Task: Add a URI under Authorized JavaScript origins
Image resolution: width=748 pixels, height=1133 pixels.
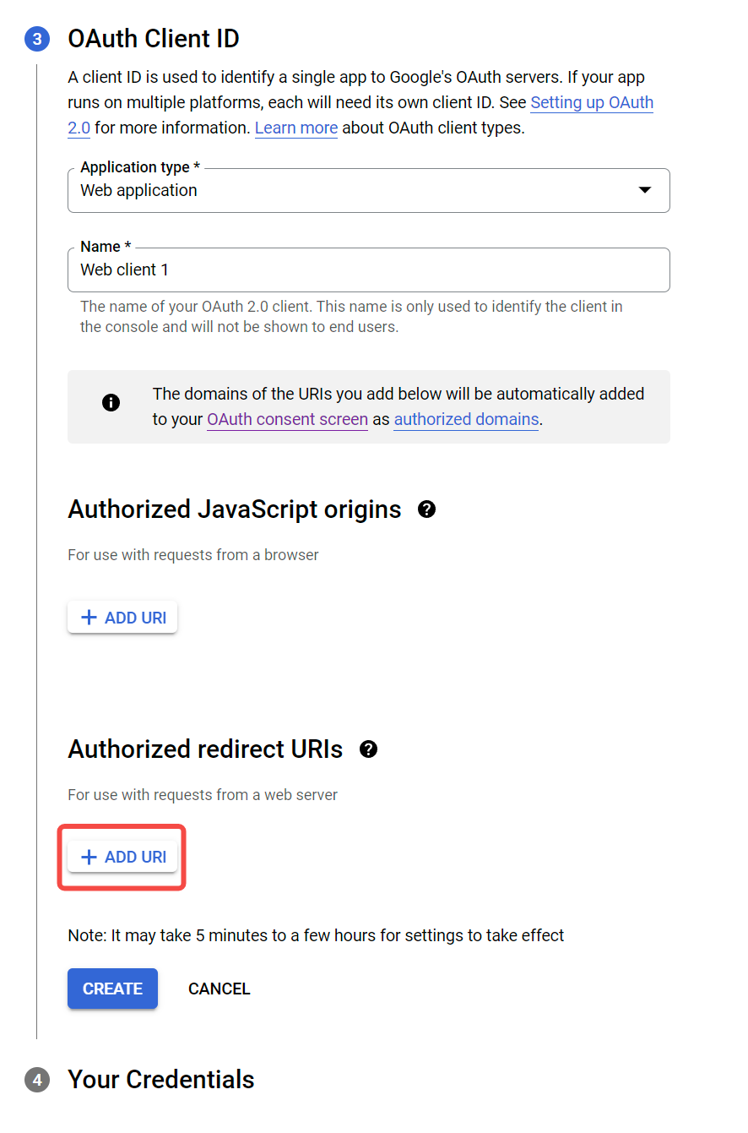Action: (x=122, y=617)
